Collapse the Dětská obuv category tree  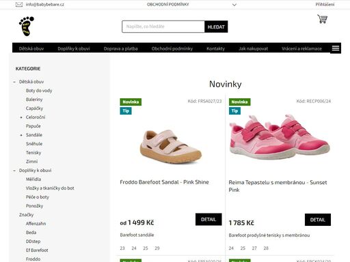pos(14,82)
